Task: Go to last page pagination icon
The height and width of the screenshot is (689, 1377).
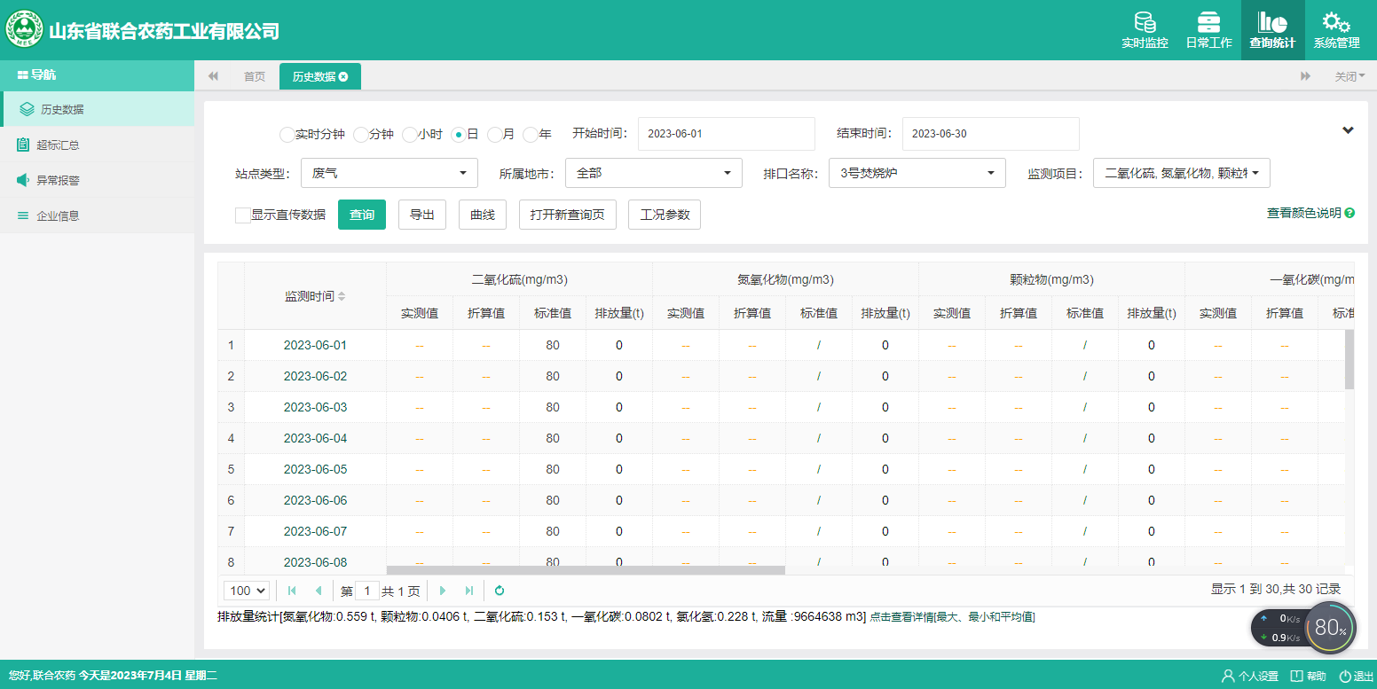Action: [468, 591]
